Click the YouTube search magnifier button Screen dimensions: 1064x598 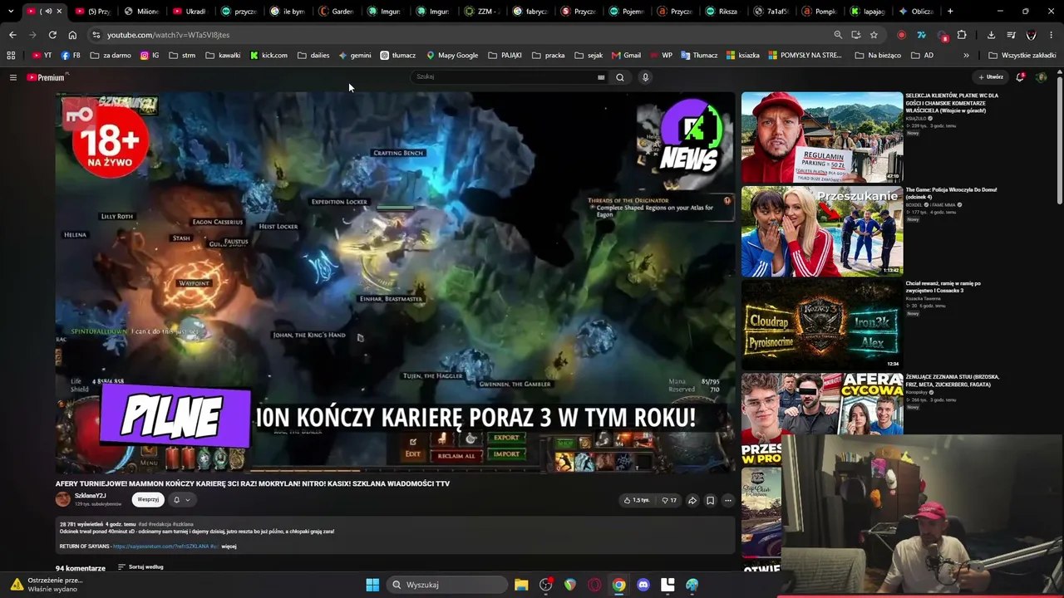(x=620, y=77)
